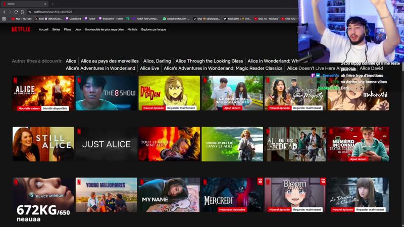Open Nouveautés les plus regardées

105,30
